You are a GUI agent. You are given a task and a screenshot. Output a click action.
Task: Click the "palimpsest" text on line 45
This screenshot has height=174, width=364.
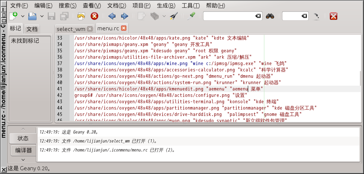pyautogui.click(x=243, y=114)
